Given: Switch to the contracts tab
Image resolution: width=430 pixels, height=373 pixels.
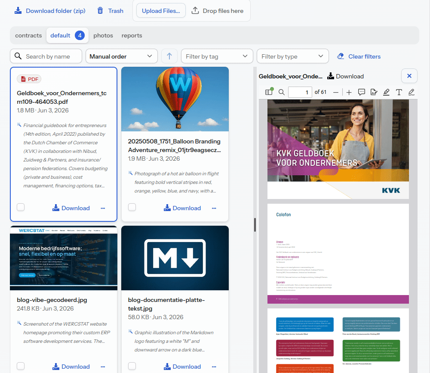Looking at the screenshot, I should (x=28, y=35).
